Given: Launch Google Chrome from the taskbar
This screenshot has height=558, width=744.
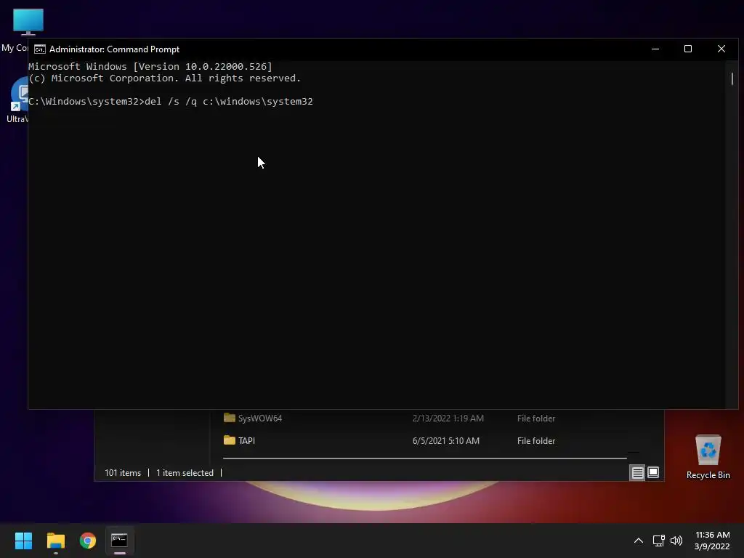Looking at the screenshot, I should tap(88, 541).
